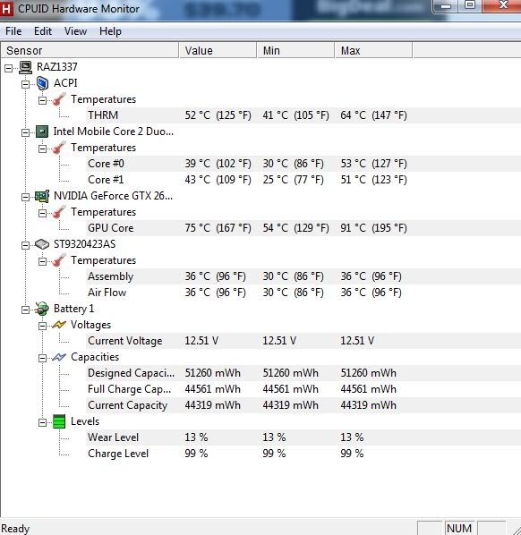Click the green Levels icon

(x=59, y=421)
